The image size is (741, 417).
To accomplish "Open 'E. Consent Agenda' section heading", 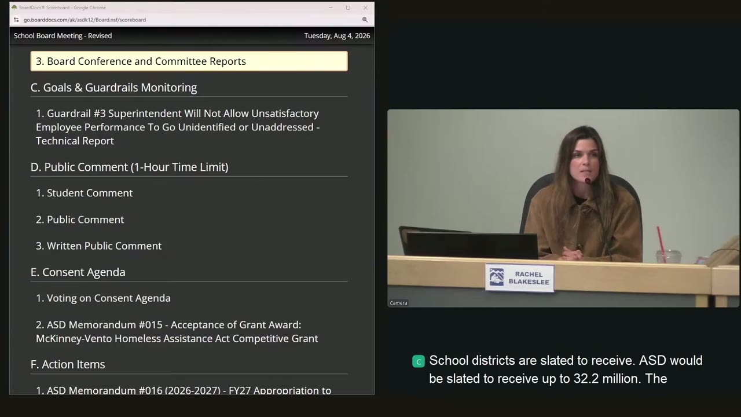I will (78, 272).
